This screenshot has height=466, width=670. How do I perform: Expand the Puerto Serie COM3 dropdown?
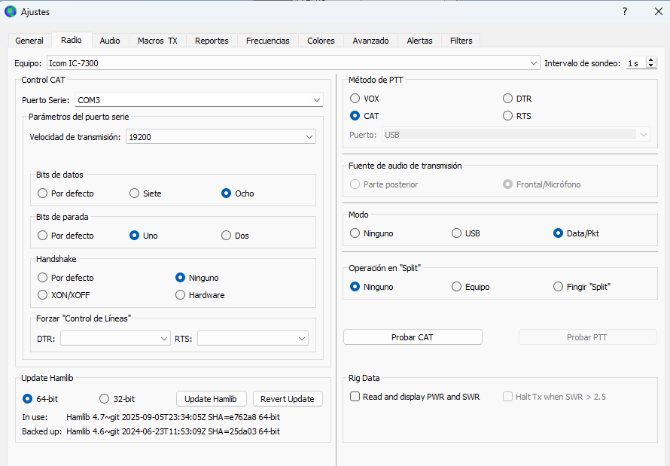316,100
